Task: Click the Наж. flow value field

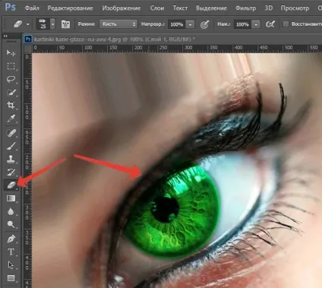Action: click(x=242, y=24)
